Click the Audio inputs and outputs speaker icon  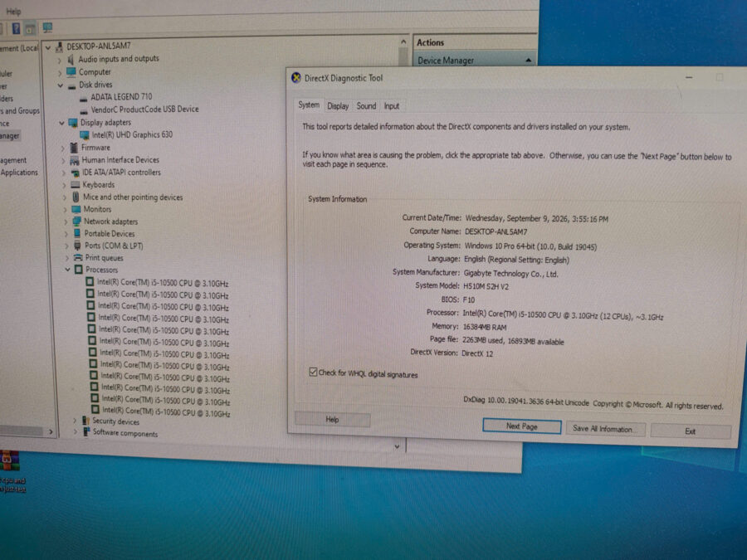point(71,59)
